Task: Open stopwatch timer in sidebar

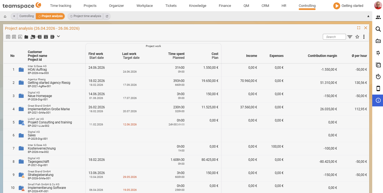Action: point(378,77)
